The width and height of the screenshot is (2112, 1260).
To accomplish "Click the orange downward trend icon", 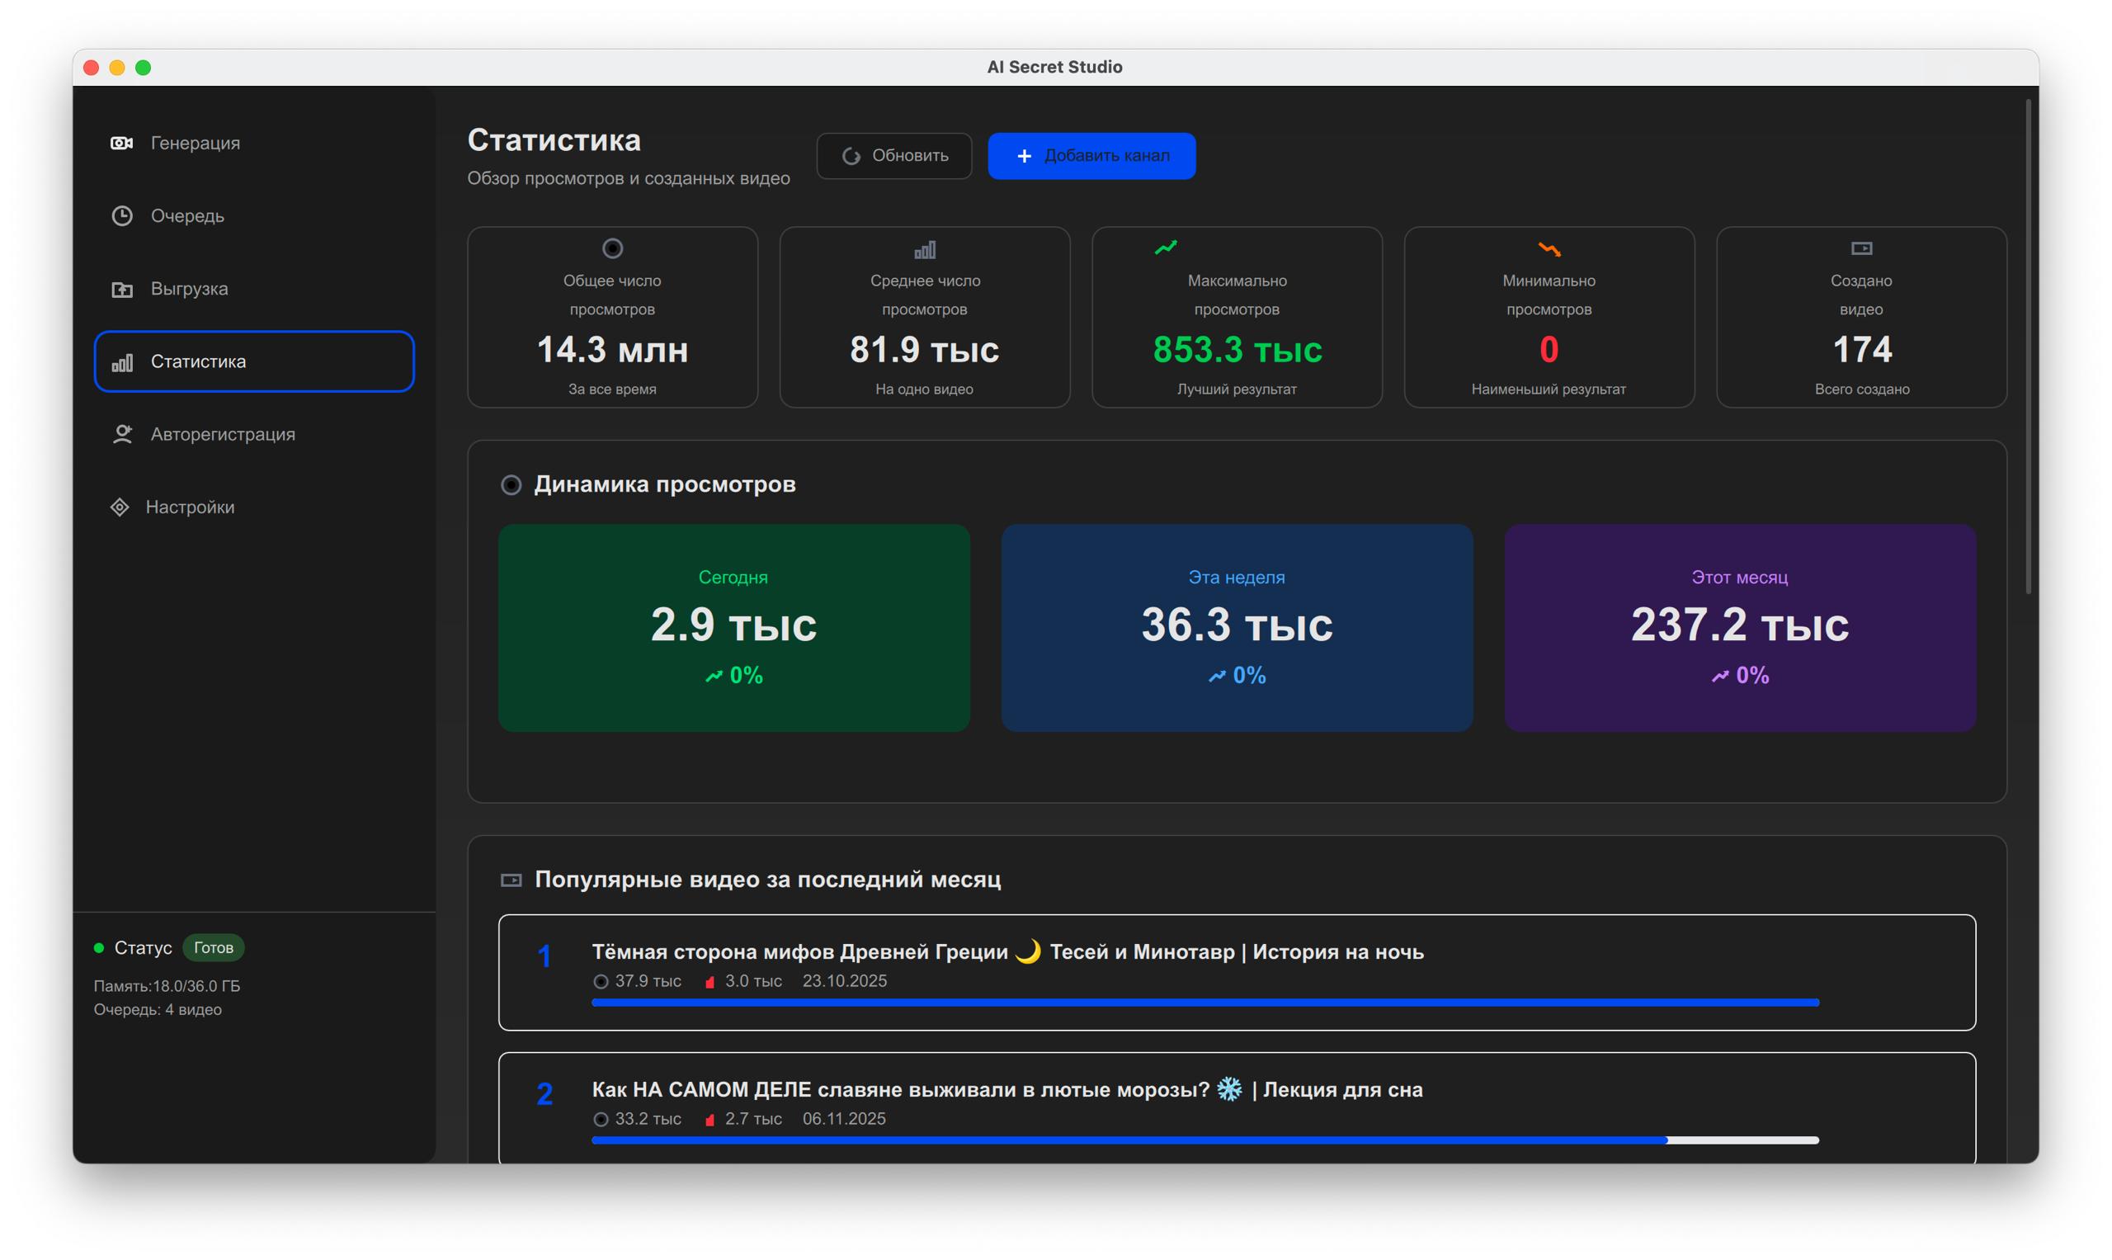I will click(x=1549, y=248).
